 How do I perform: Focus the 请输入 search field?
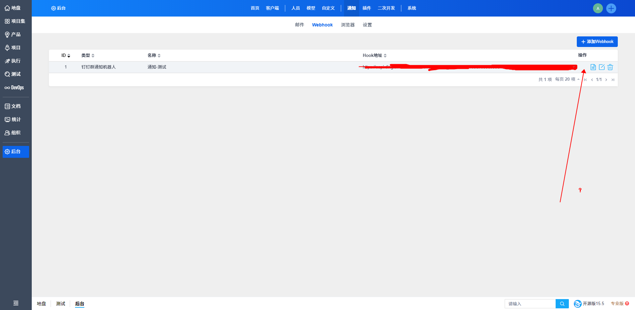[x=530, y=304]
